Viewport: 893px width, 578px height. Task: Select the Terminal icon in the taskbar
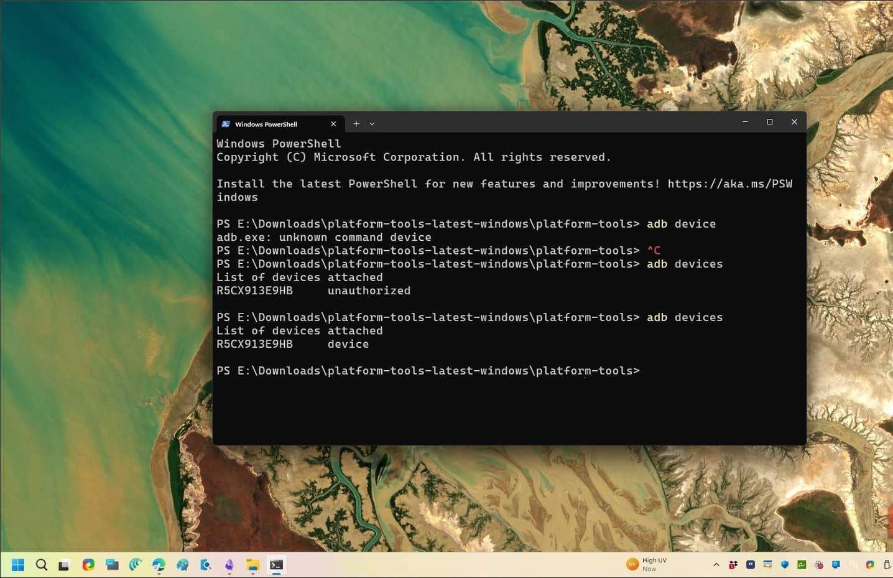click(x=277, y=564)
